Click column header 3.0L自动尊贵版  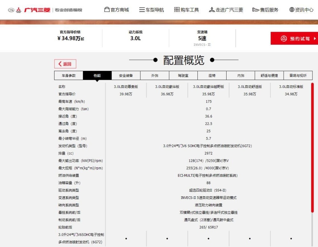[x=126, y=87]
